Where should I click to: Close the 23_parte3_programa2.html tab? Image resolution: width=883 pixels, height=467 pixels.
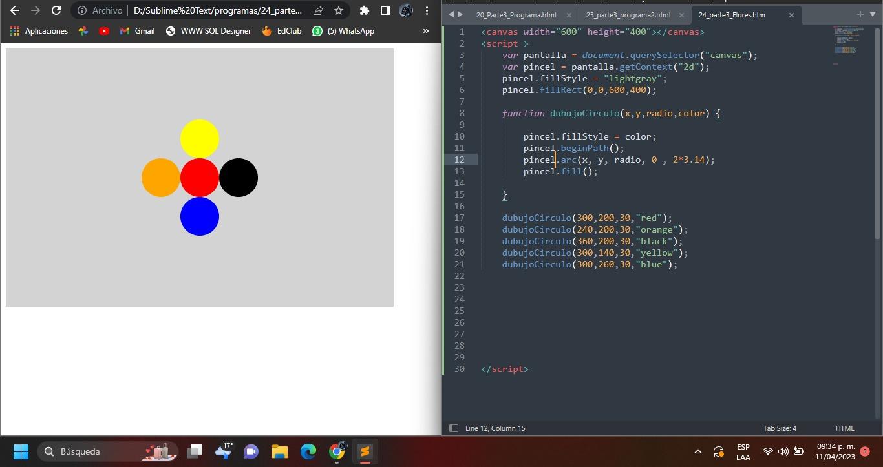[681, 15]
